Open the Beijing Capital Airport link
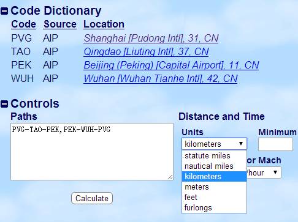 coord(171,65)
